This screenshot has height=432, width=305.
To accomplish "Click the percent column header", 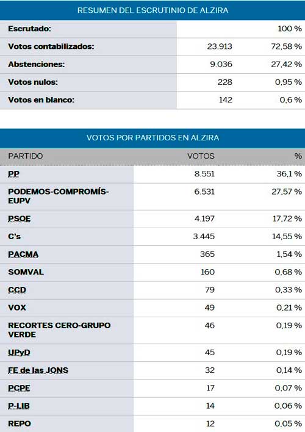I will (x=298, y=156).
